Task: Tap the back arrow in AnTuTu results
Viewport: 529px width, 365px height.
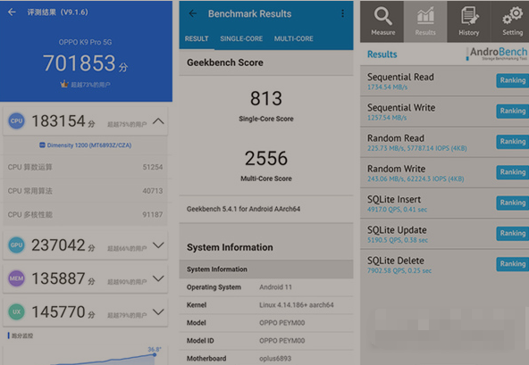Action: pyautogui.click(x=12, y=12)
